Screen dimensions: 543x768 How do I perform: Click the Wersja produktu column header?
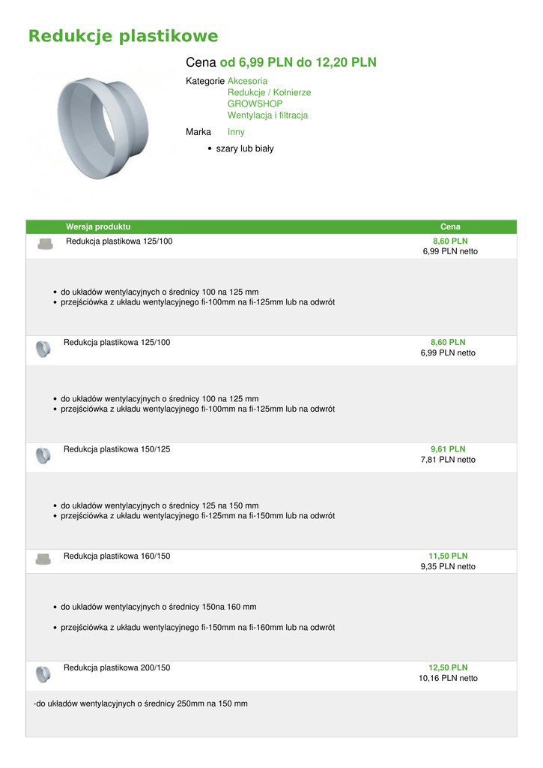[98, 226]
